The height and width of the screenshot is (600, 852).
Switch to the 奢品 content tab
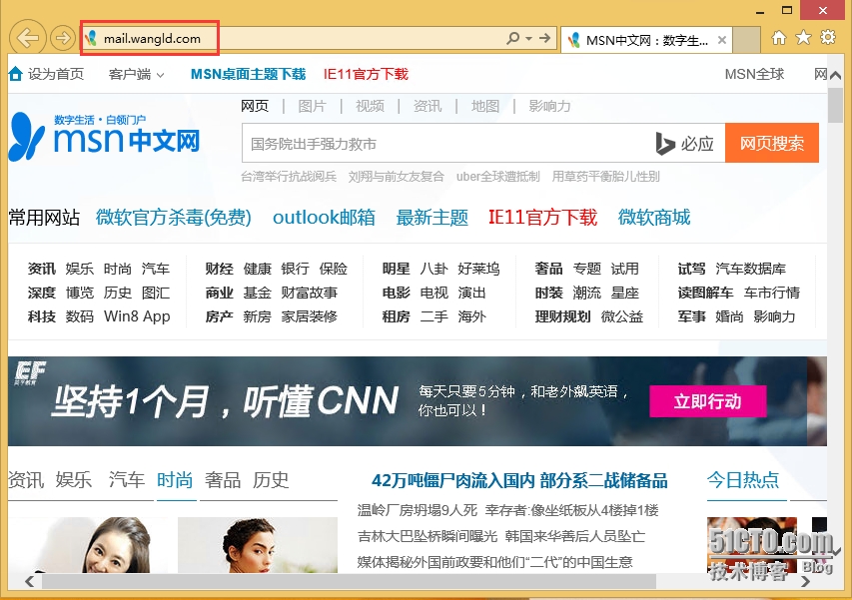coord(222,480)
